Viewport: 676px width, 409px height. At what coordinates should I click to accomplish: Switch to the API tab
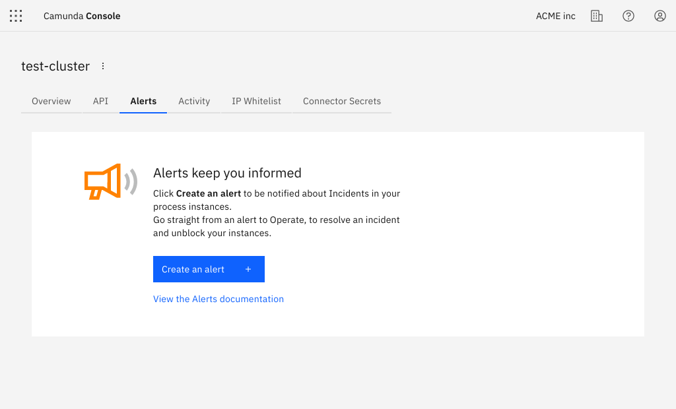pos(100,101)
